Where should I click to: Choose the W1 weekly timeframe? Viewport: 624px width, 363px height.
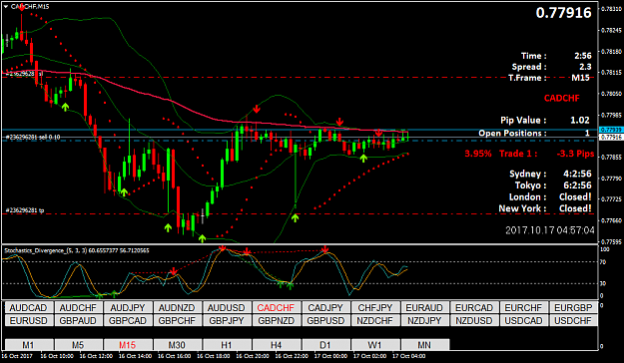374,345
